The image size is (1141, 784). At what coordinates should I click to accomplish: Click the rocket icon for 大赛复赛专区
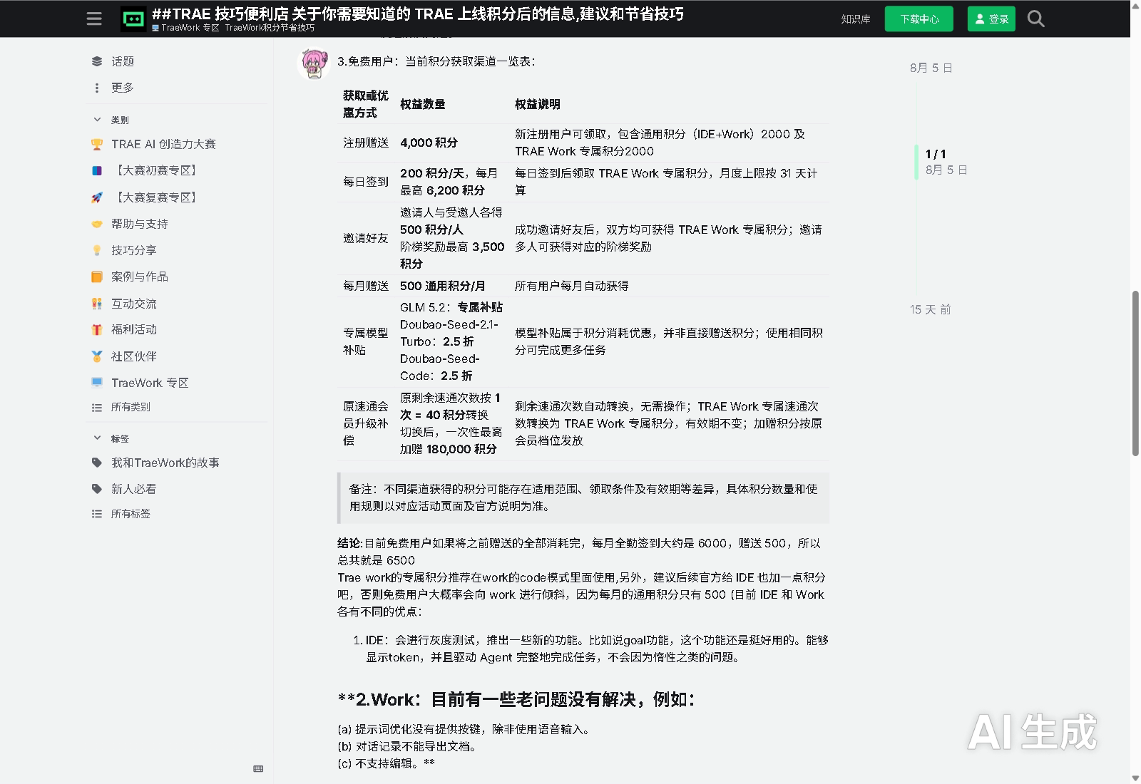[97, 197]
